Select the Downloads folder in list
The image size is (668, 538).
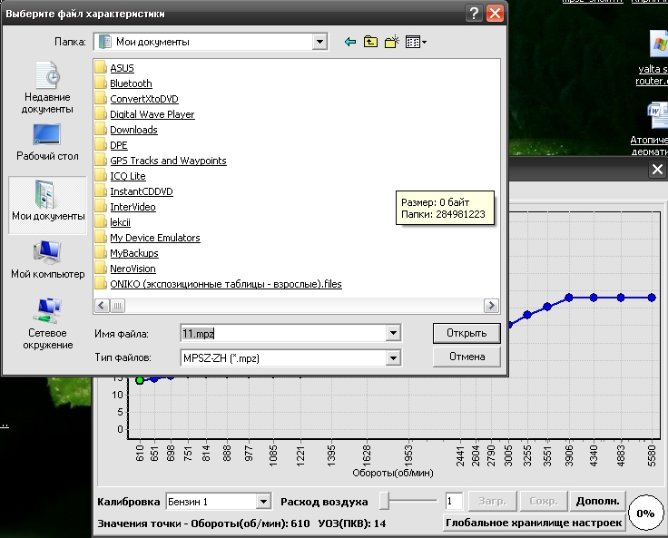pos(133,130)
